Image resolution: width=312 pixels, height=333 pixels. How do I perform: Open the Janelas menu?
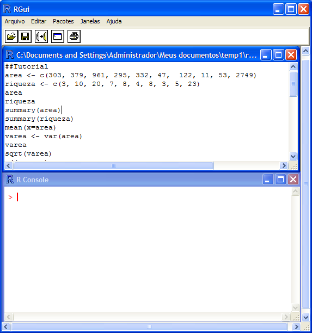pyautogui.click(x=90, y=21)
